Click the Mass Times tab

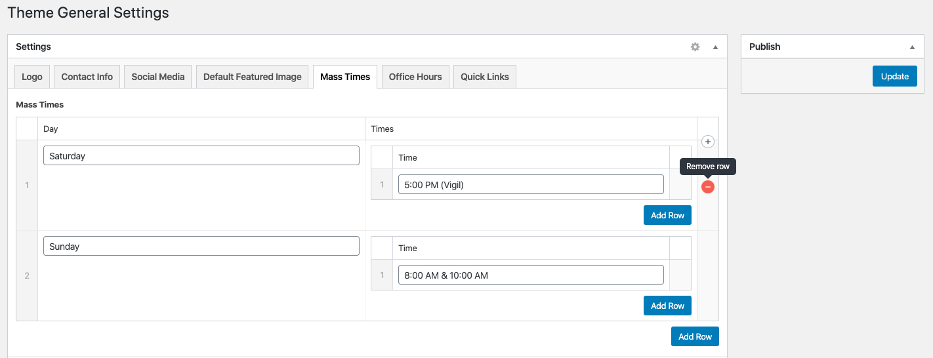coord(345,77)
